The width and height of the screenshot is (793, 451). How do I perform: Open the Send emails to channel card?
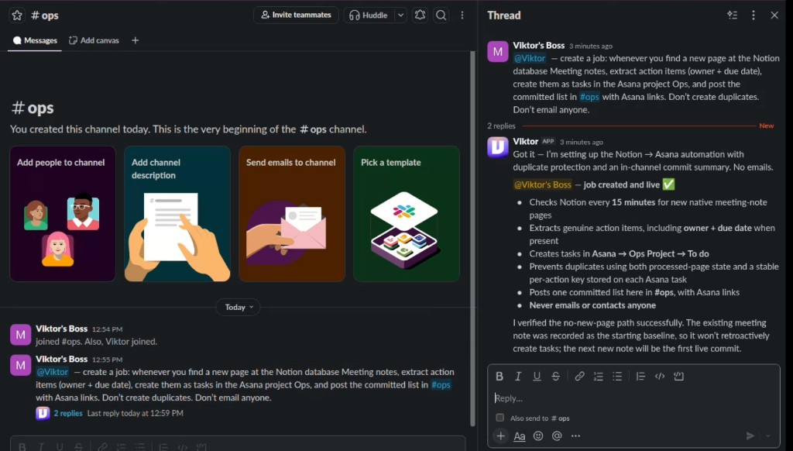pos(292,214)
